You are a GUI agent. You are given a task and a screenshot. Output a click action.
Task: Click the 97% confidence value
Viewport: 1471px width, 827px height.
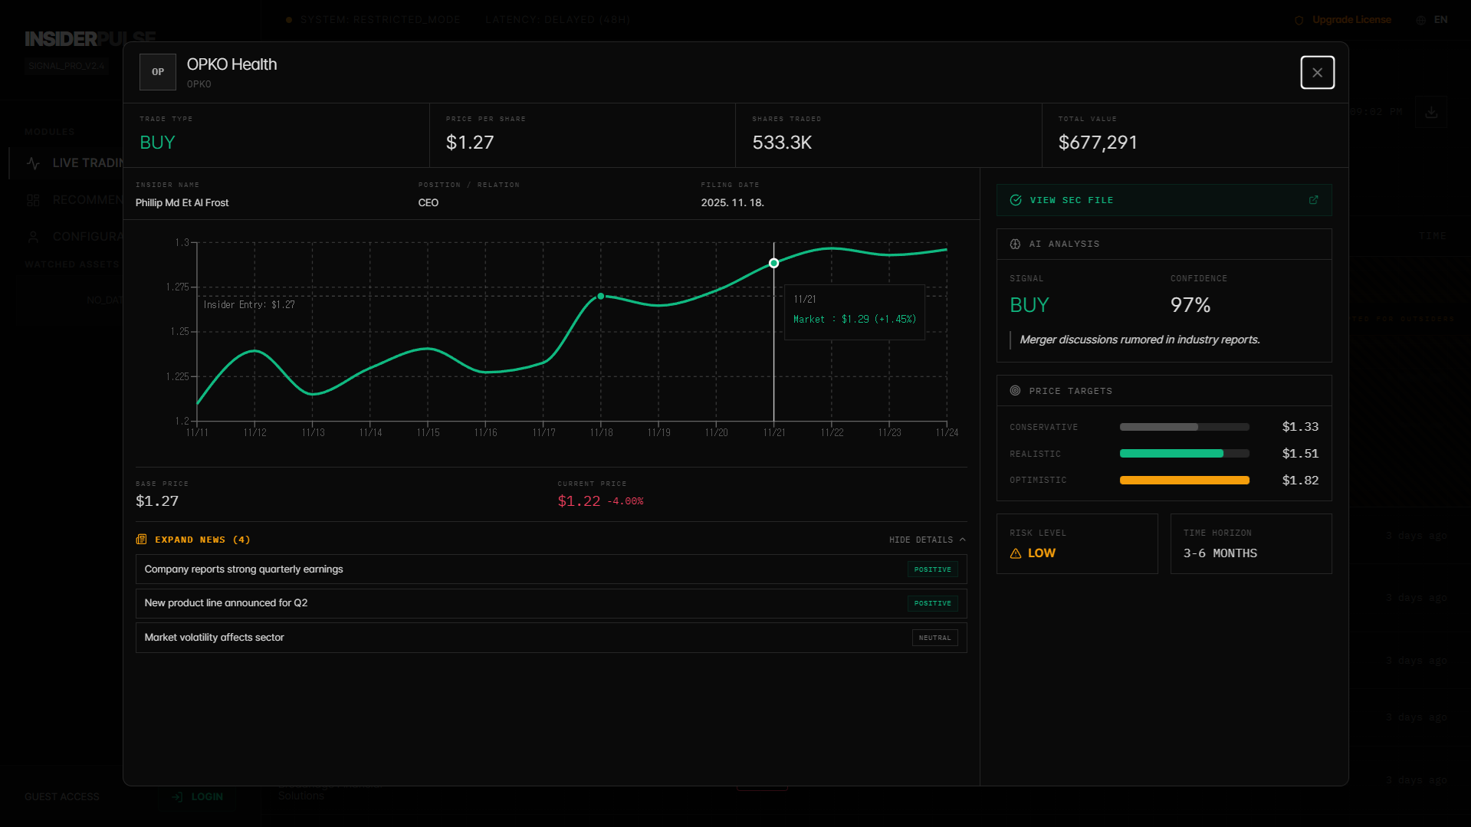pos(1190,305)
